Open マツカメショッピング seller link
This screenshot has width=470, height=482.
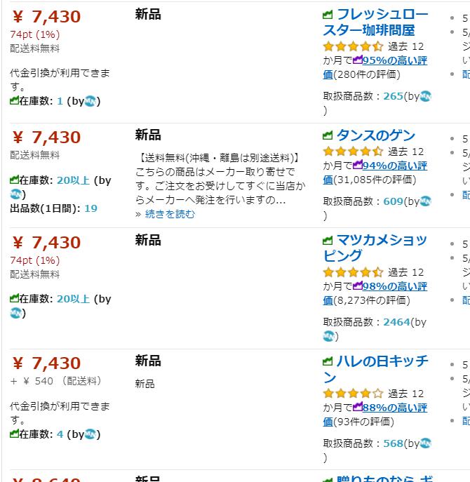pos(375,248)
